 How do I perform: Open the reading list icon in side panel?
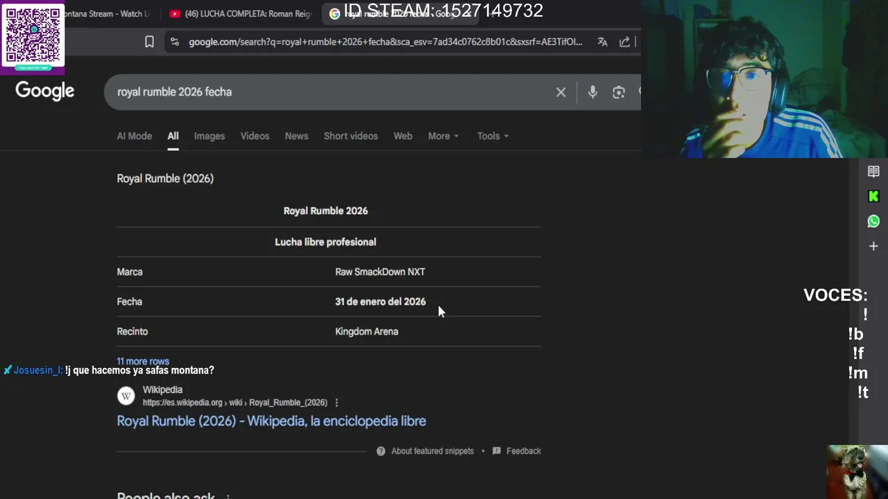(873, 171)
